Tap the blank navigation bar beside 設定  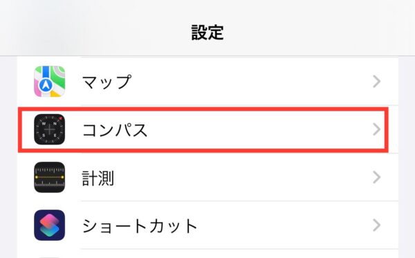pyautogui.click(x=317, y=32)
